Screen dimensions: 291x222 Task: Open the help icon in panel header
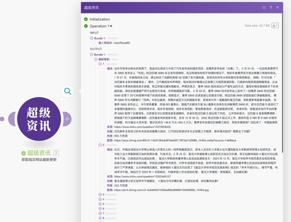point(271,7)
